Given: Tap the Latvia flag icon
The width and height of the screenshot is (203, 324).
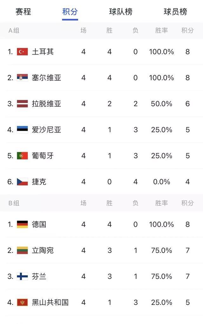Looking at the screenshot, I should coord(22,104).
